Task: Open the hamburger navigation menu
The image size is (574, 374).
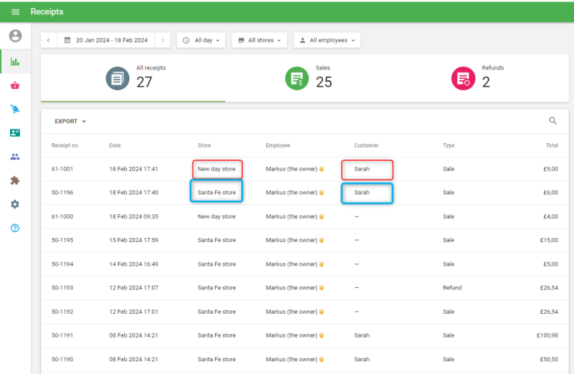Action: click(15, 11)
